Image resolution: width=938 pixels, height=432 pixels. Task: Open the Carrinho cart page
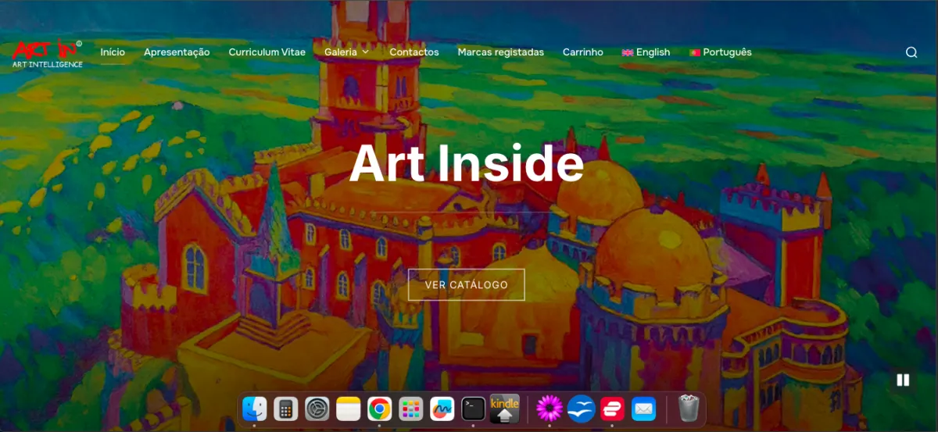(583, 52)
